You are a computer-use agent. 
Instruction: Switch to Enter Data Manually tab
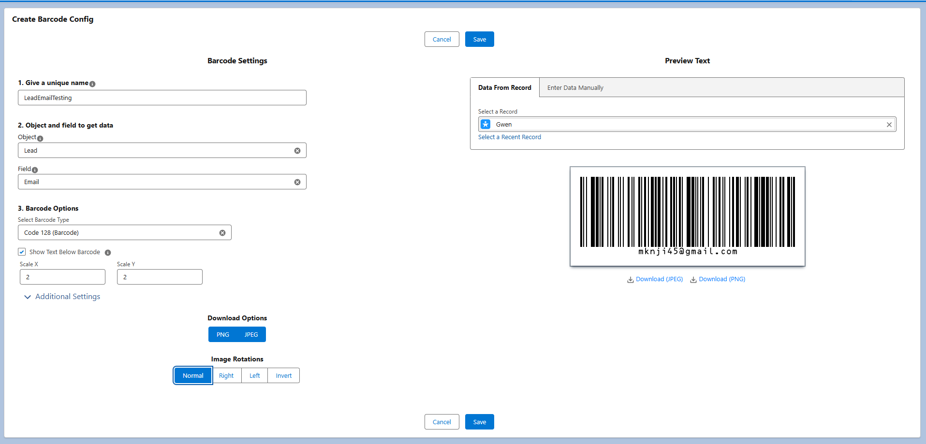tap(575, 88)
